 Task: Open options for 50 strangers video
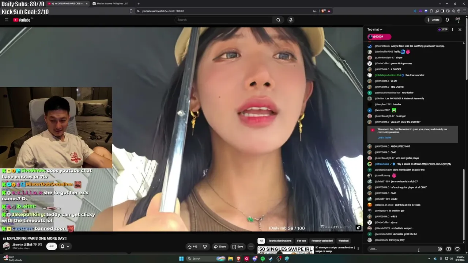tap(358, 248)
